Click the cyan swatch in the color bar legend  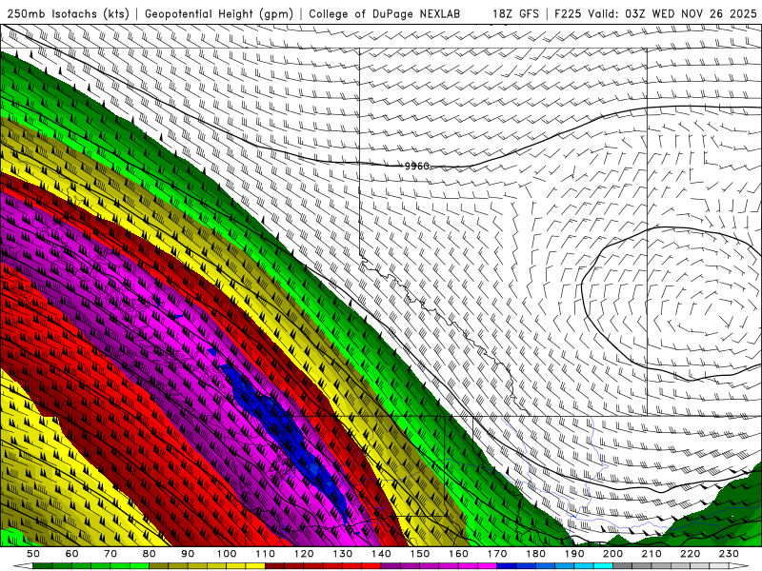point(603,565)
